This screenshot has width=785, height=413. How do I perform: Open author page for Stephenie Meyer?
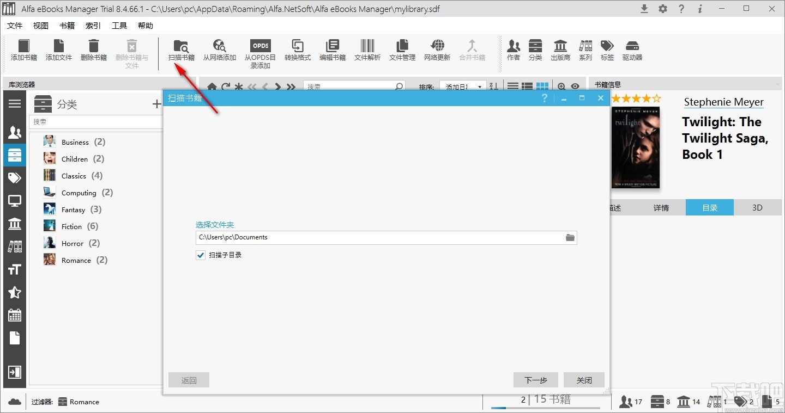pyautogui.click(x=723, y=102)
